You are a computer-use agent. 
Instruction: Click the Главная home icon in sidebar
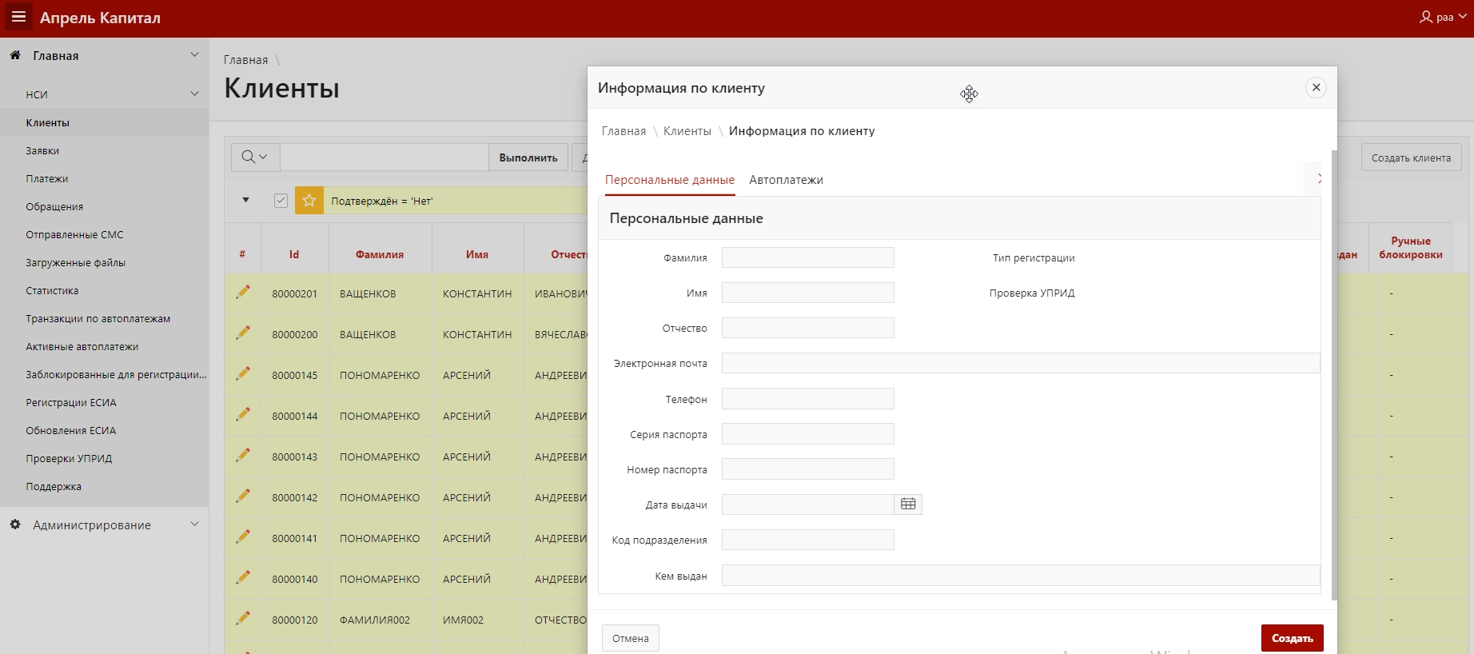[x=15, y=55]
